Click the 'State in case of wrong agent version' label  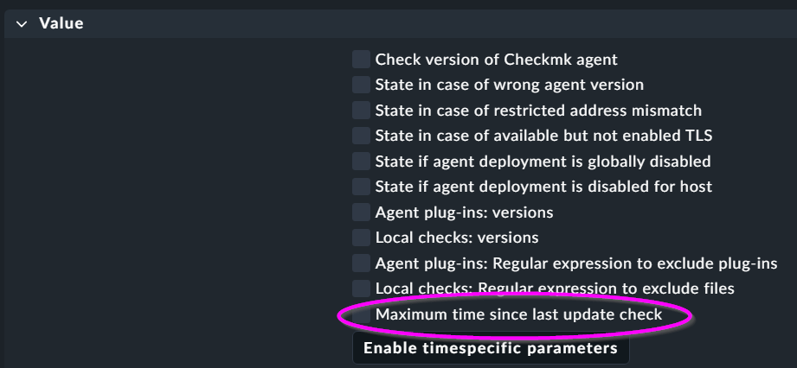tap(509, 85)
